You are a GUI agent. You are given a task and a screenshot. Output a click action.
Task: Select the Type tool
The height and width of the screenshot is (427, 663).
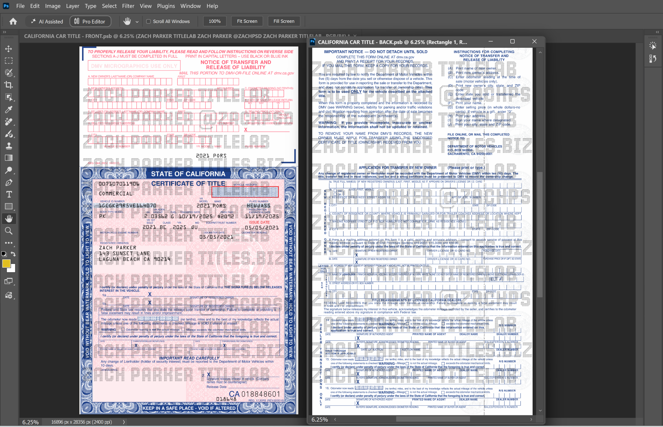coord(9,194)
